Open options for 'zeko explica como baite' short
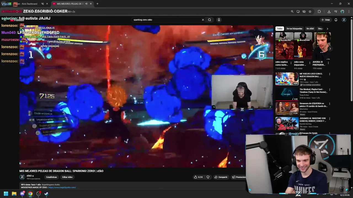 tap(291, 63)
